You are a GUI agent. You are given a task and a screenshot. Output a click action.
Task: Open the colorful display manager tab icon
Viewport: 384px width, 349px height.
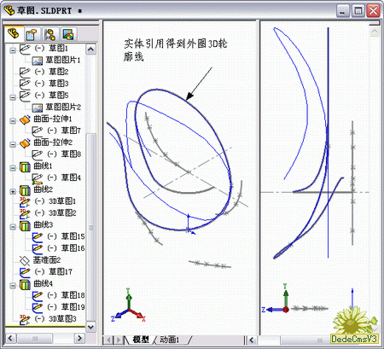pyautogui.click(x=68, y=34)
